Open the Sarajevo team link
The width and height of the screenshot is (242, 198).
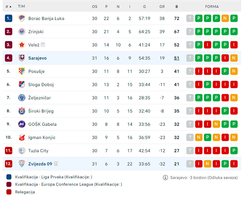[37, 58]
